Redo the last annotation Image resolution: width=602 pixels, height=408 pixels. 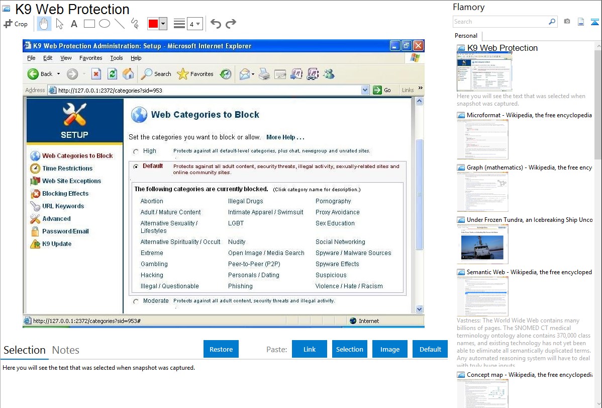pos(231,24)
